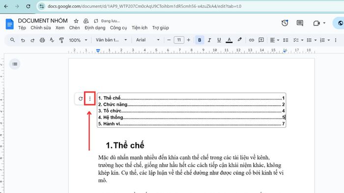Open the Công cụ menu
The width and height of the screenshot is (344, 193).
[118, 28]
